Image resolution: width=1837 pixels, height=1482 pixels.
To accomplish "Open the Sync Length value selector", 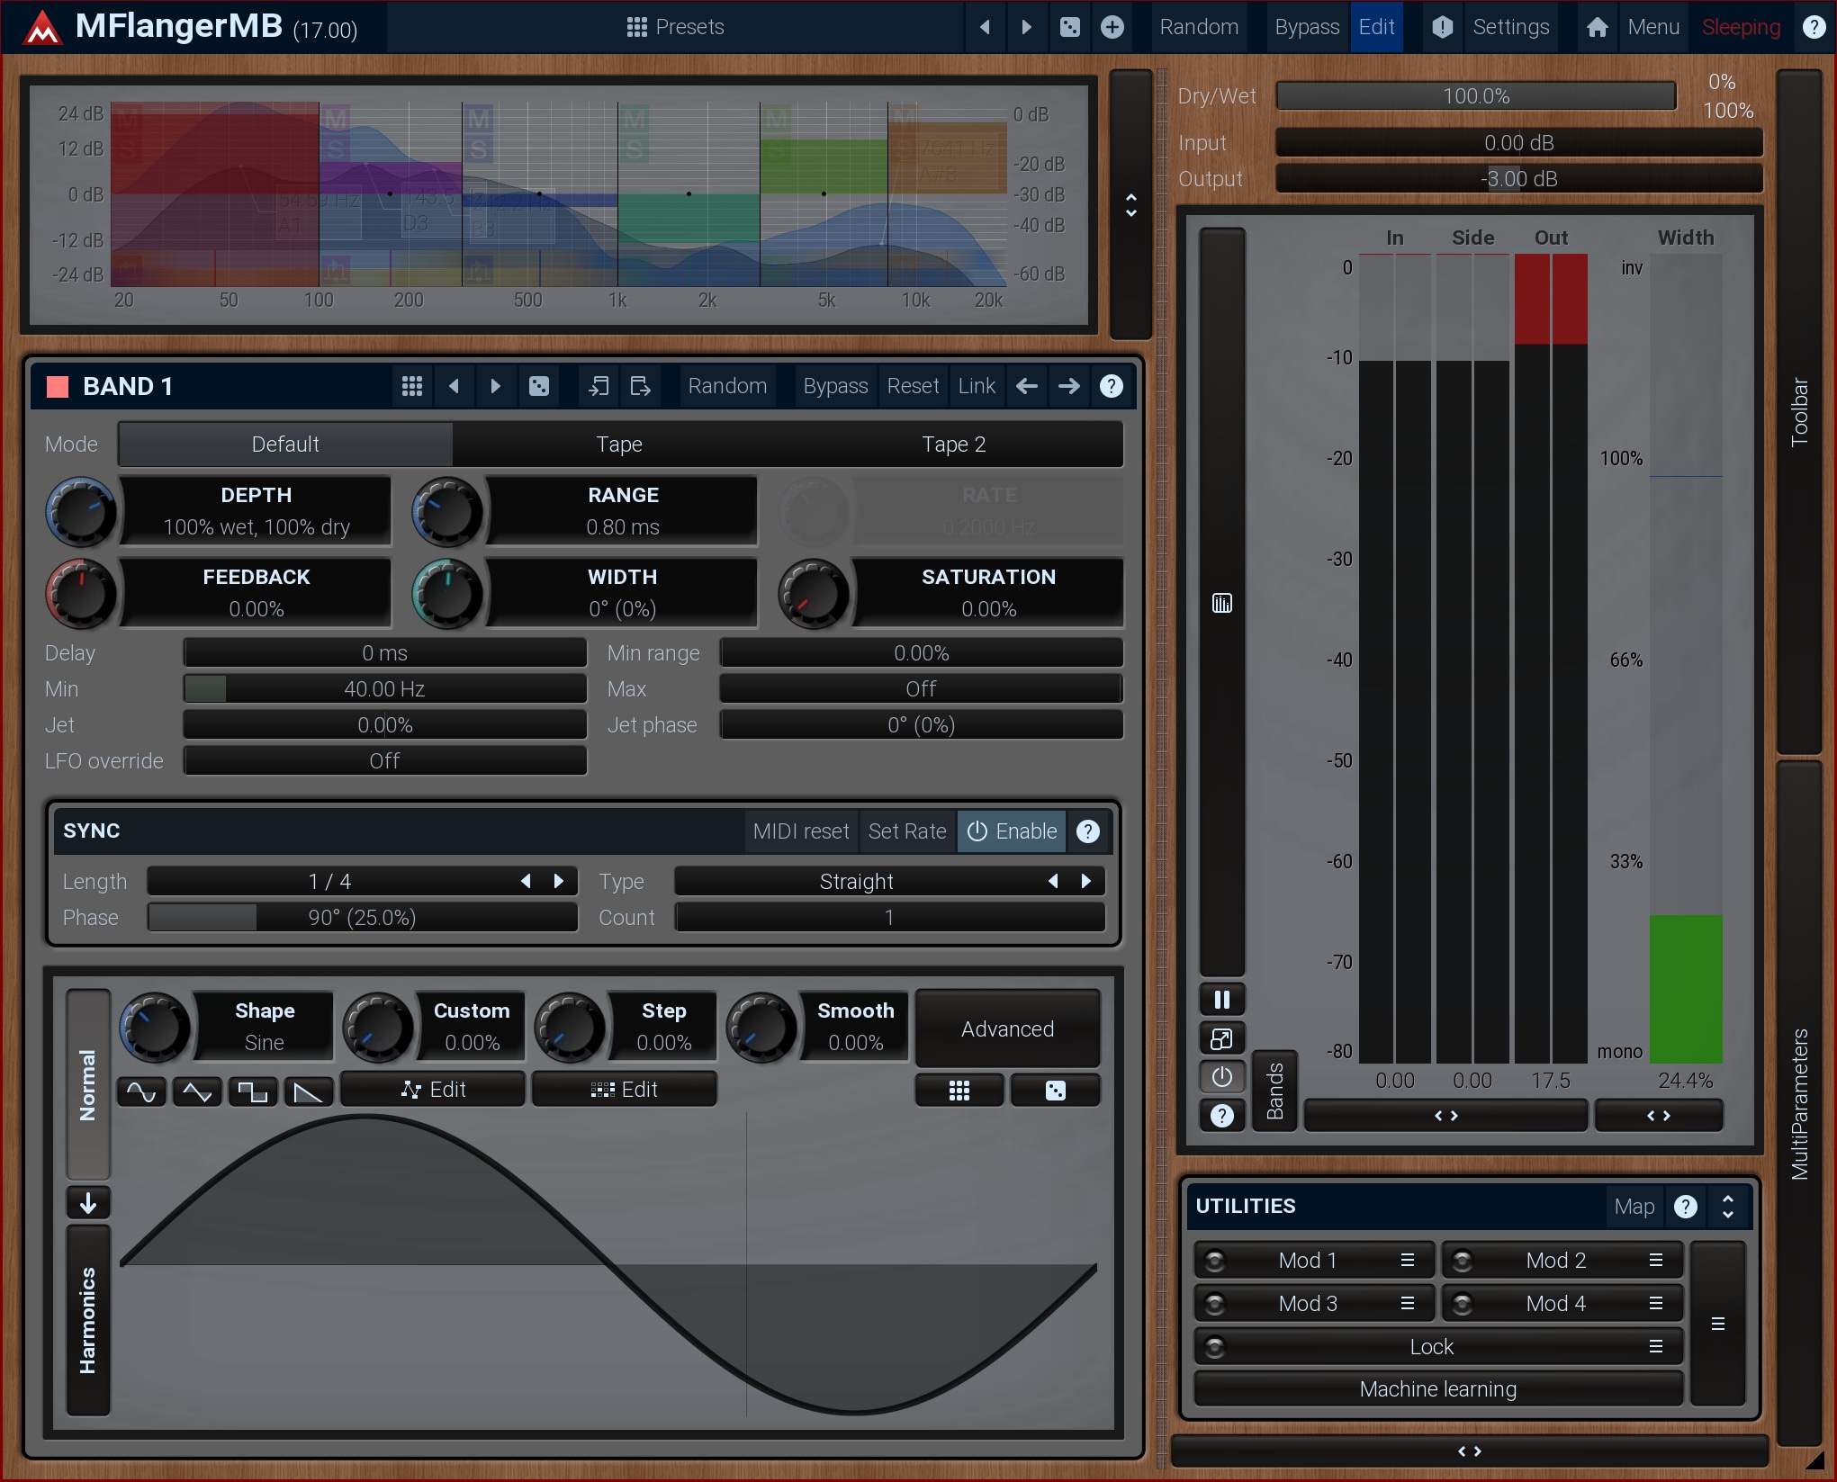I will click(330, 881).
